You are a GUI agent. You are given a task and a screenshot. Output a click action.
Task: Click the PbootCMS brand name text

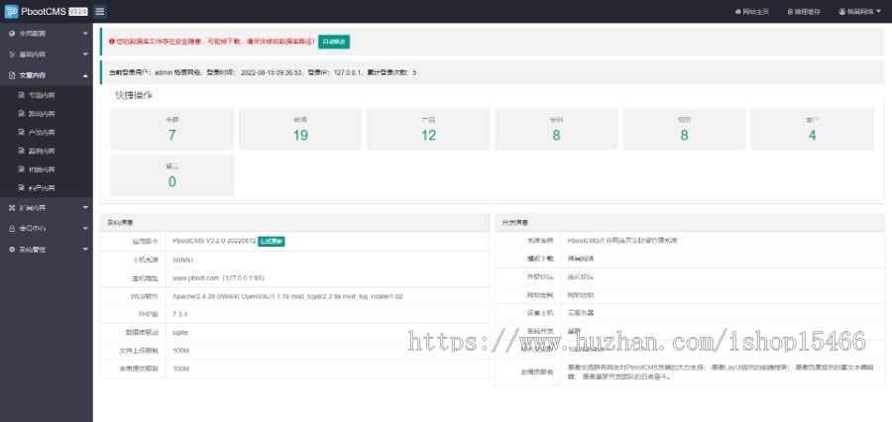(44, 11)
